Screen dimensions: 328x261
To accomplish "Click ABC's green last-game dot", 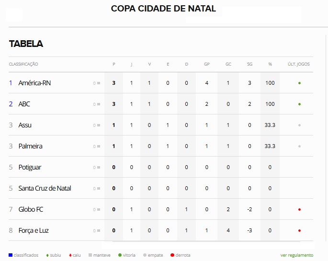I will click(x=299, y=104).
